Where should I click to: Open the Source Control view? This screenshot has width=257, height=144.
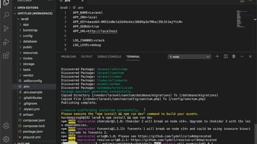[6, 28]
